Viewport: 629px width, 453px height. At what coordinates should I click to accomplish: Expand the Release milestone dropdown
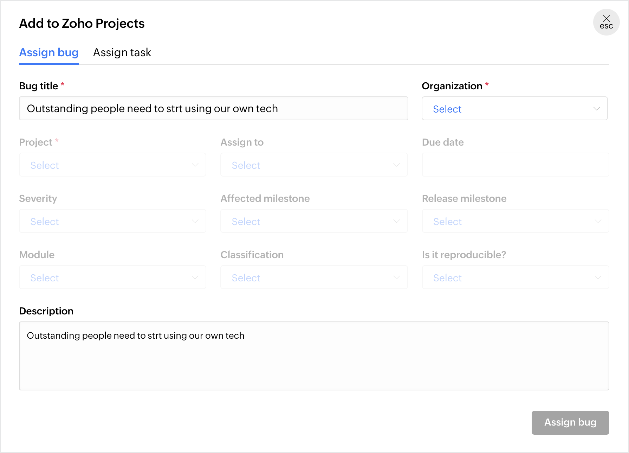(515, 221)
